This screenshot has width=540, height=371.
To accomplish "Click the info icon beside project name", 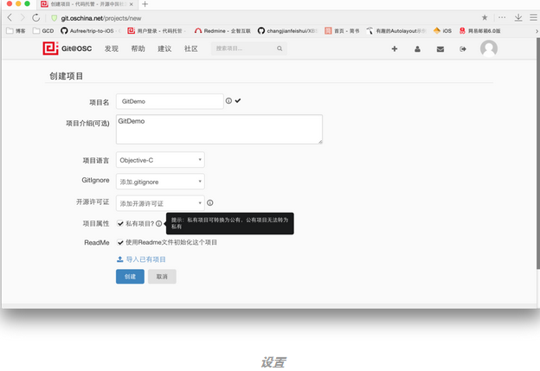I will coord(229,101).
